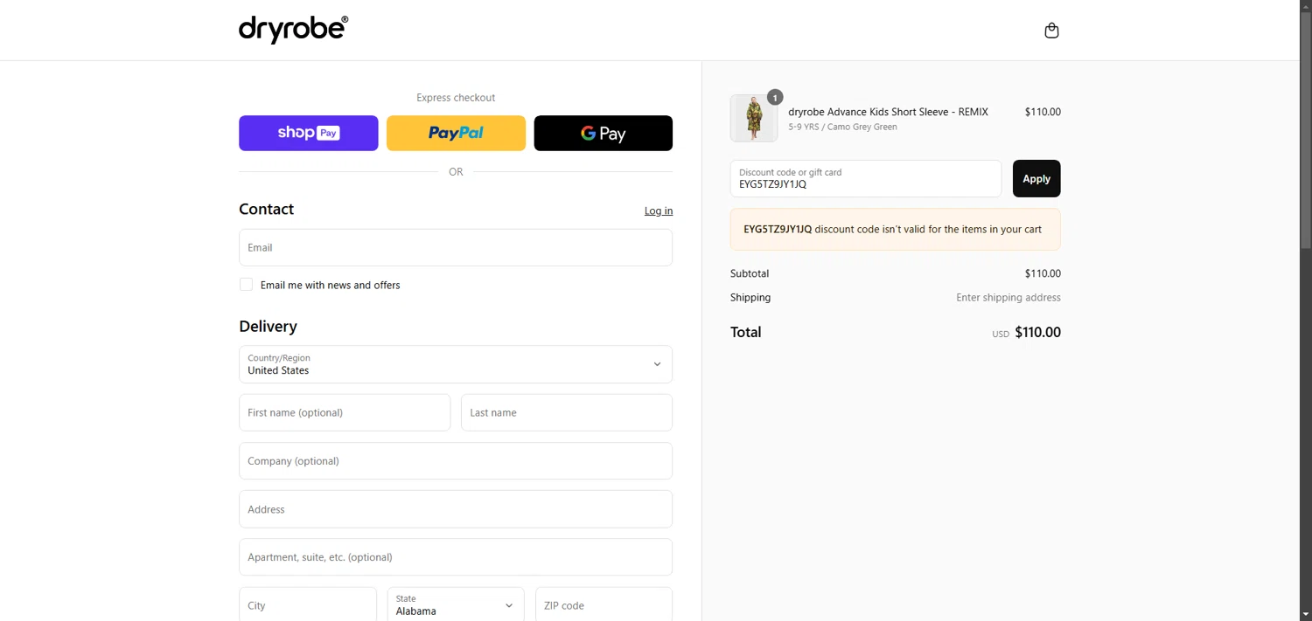Click the discount code or gift card field
The height and width of the screenshot is (621, 1312).
866,178
